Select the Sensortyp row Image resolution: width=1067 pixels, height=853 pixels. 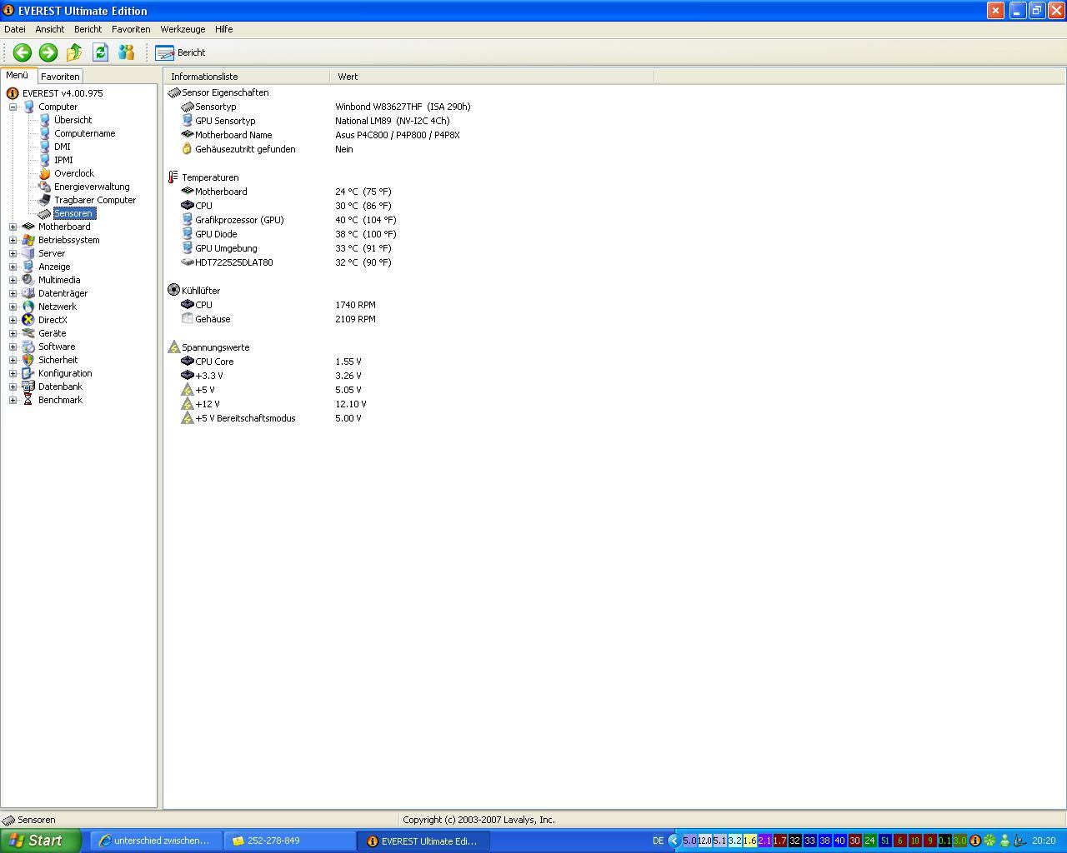(x=325, y=107)
